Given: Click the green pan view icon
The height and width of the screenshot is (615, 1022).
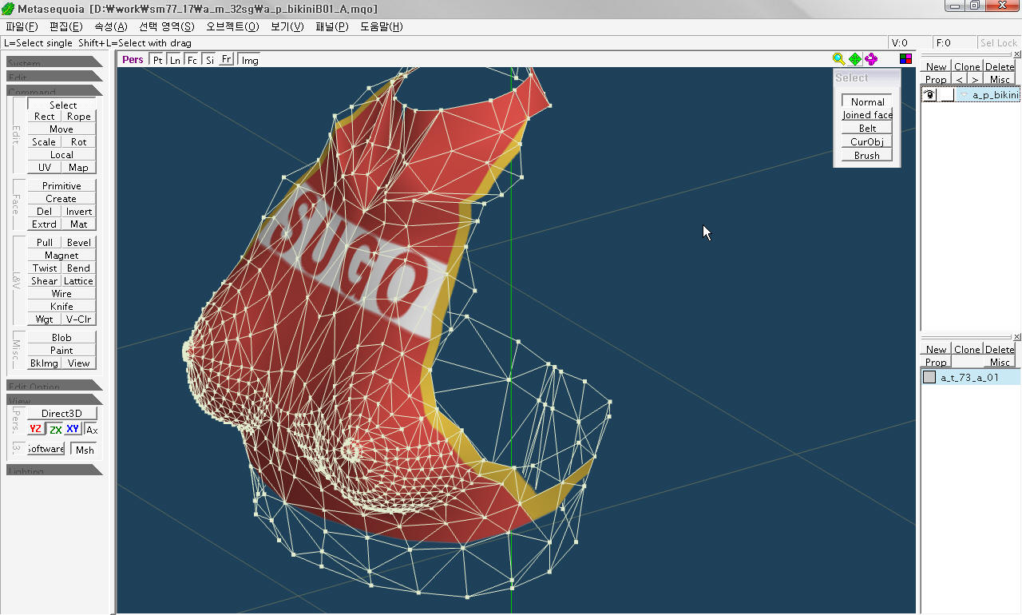Looking at the screenshot, I should pyautogui.click(x=855, y=59).
